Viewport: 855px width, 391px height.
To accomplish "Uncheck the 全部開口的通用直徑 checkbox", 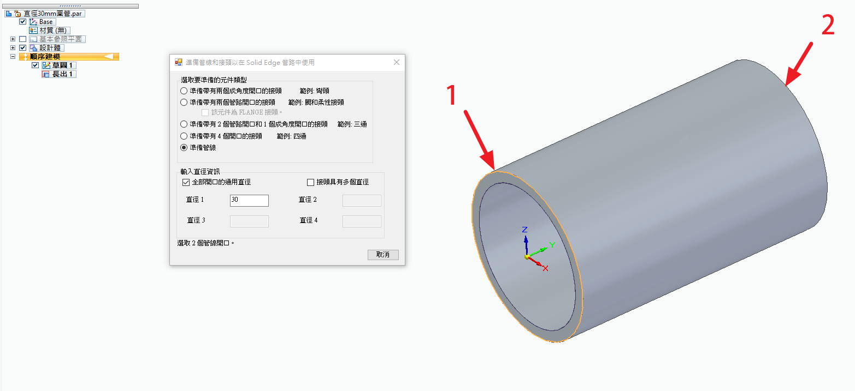I will [186, 182].
